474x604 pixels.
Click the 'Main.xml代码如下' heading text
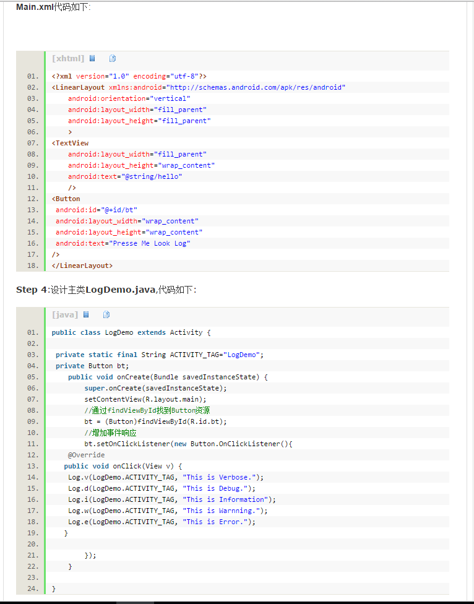click(53, 7)
